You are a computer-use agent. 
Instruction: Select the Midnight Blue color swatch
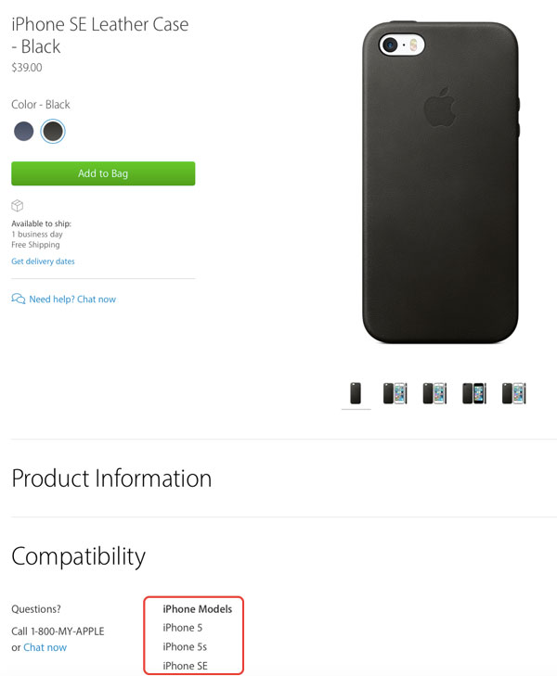click(24, 132)
